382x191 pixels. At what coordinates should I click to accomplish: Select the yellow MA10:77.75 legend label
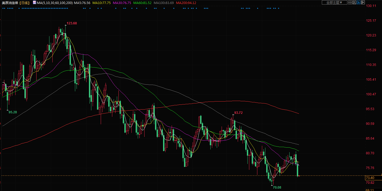tap(101, 3)
